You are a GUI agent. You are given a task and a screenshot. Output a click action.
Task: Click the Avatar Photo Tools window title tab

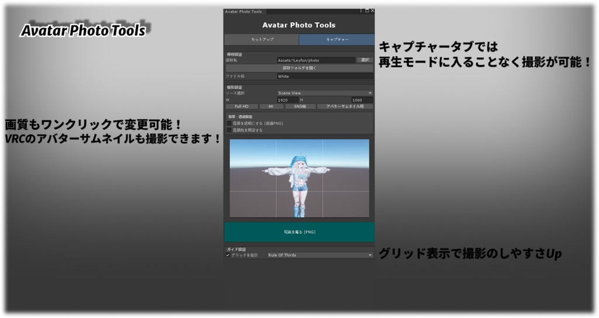[x=244, y=12]
